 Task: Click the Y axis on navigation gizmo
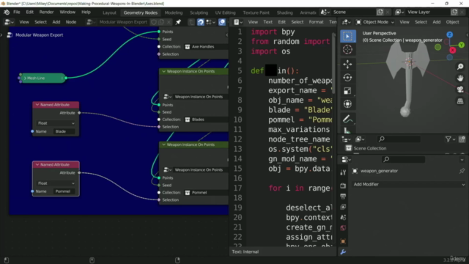pos(462,45)
